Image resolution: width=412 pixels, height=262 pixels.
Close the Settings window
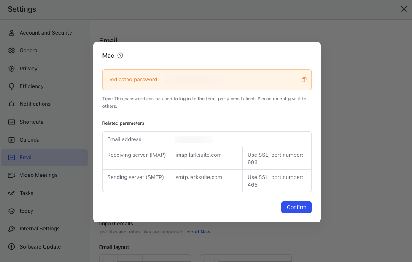[403, 8]
